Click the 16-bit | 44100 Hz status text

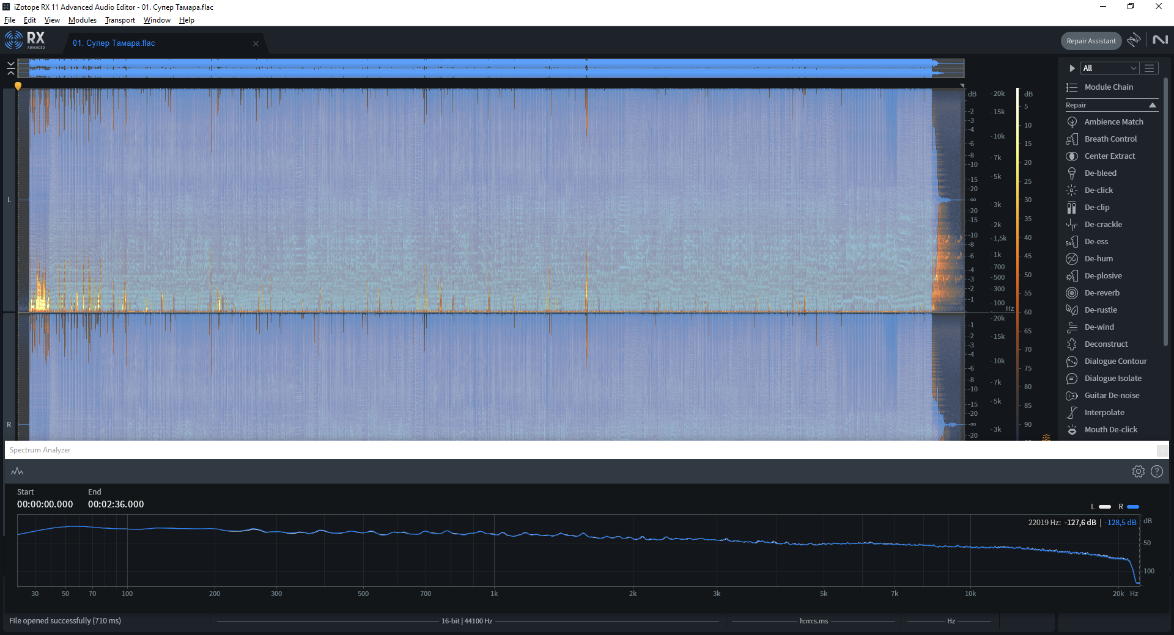467,621
